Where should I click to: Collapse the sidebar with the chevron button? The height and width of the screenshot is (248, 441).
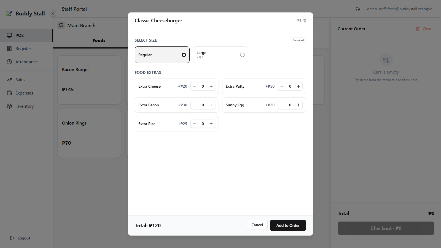point(53,13)
